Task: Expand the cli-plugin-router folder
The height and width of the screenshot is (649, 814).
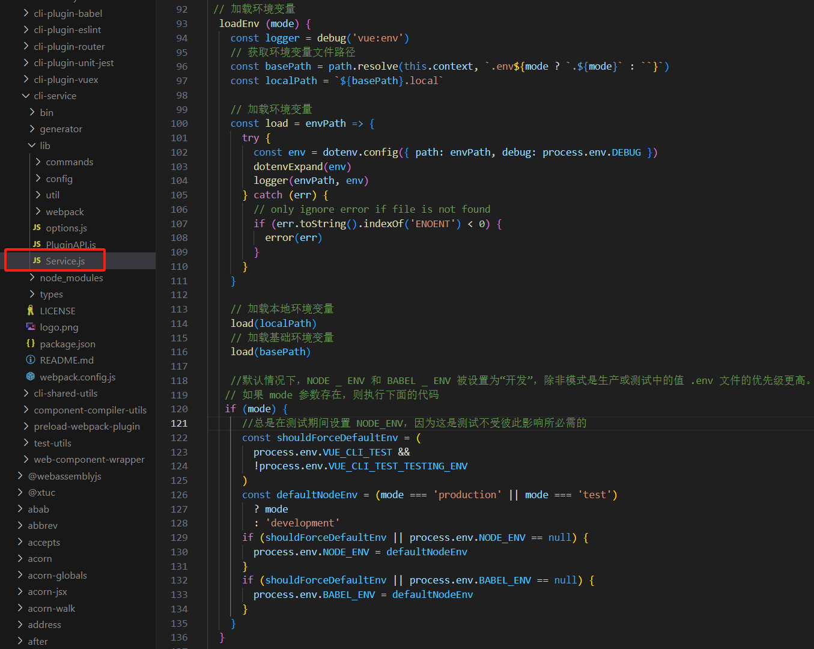Action: pos(26,46)
